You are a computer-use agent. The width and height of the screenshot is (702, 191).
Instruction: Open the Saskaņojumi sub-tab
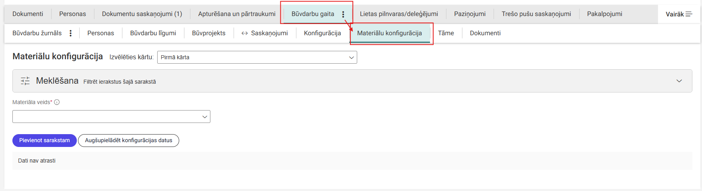pos(269,33)
